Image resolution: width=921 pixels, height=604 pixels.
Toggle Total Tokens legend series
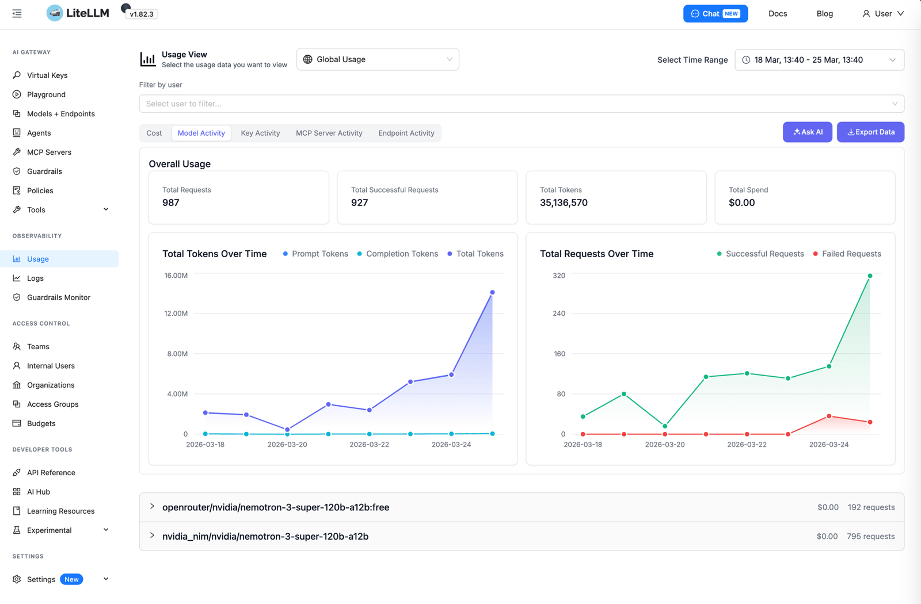(475, 254)
